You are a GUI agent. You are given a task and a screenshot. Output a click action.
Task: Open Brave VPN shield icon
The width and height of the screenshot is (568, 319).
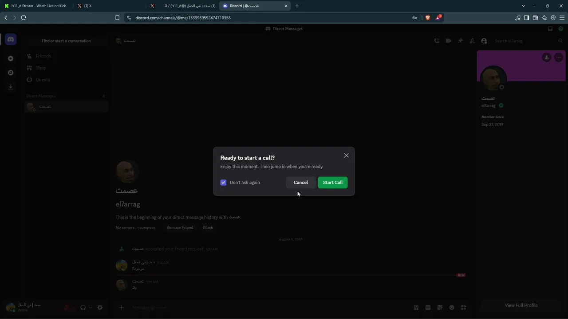coord(553,18)
